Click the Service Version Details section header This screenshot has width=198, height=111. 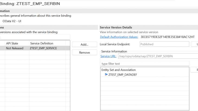(116, 27)
